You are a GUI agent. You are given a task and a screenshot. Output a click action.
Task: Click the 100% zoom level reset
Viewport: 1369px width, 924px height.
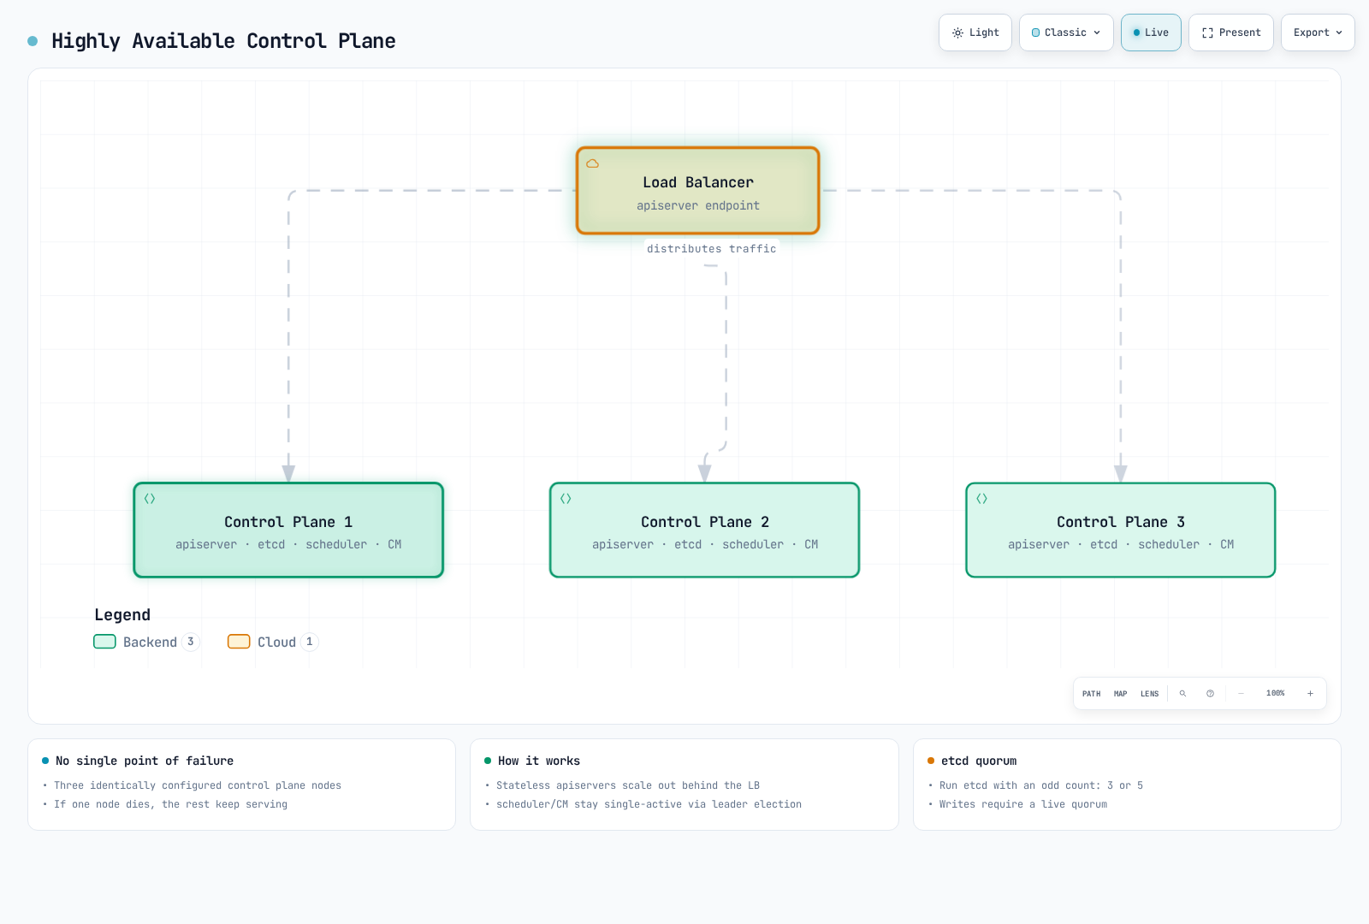tap(1276, 694)
